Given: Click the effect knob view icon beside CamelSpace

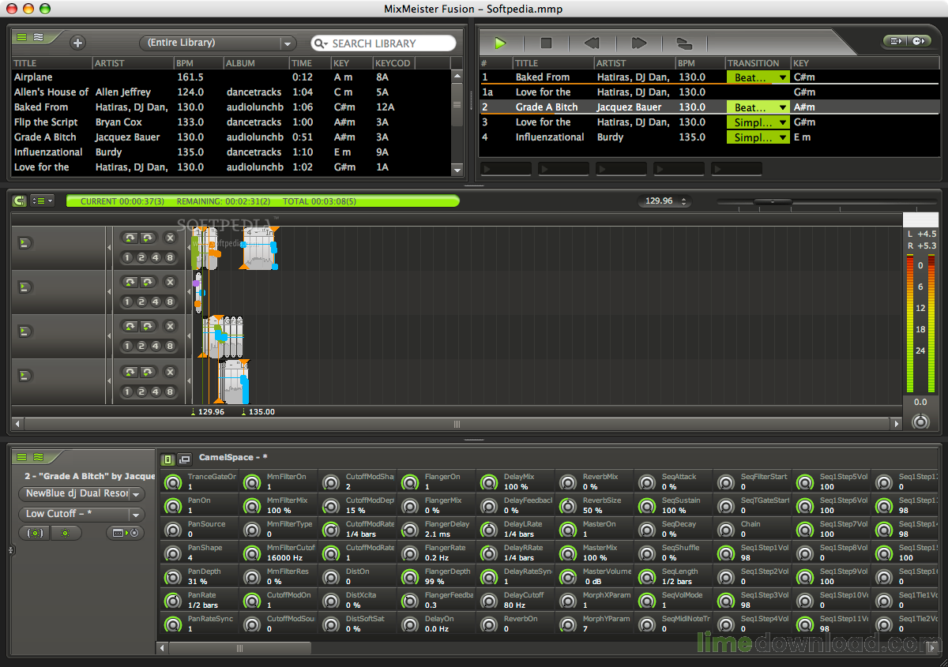Looking at the screenshot, I should 167,459.
